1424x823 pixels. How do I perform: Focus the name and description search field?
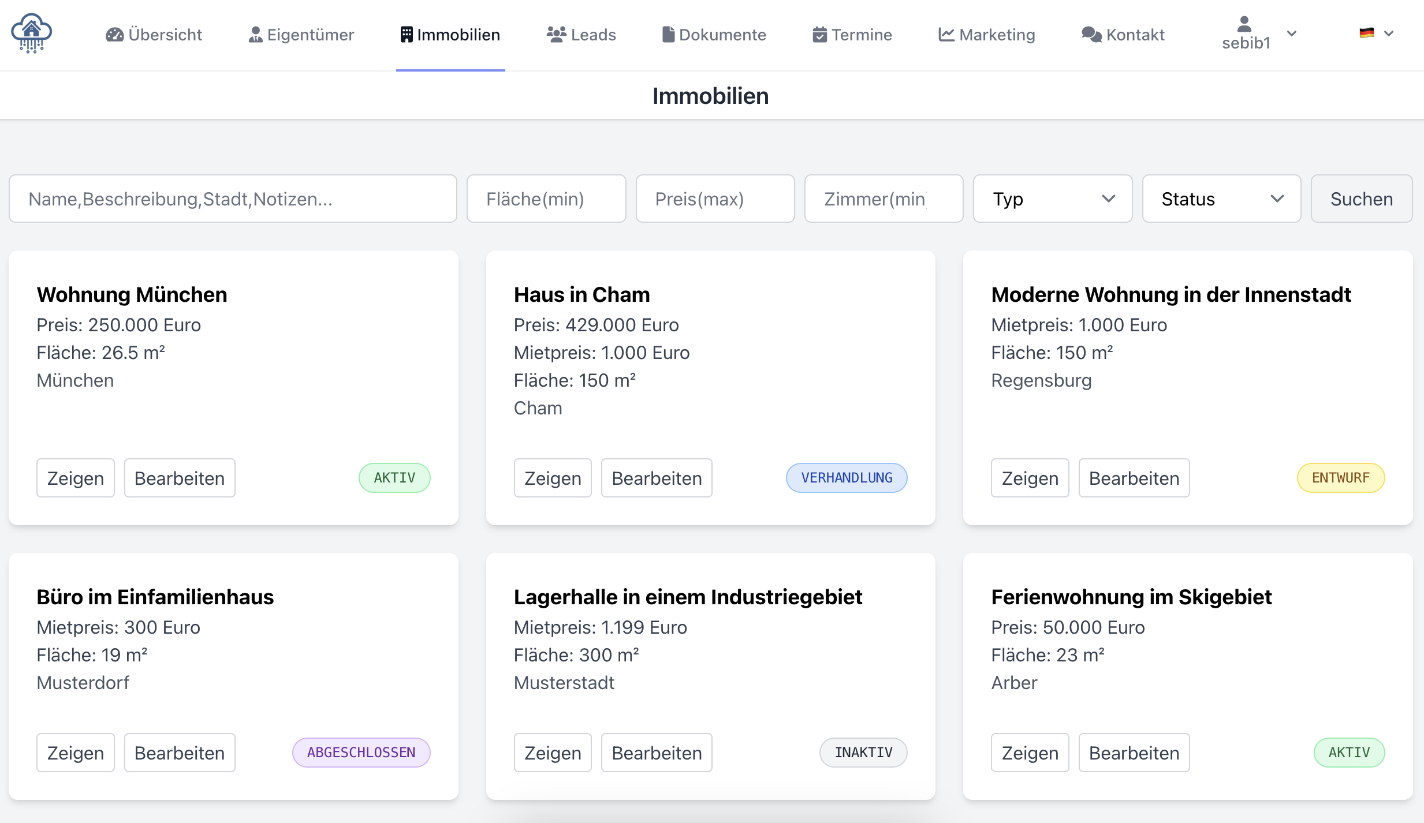click(233, 199)
